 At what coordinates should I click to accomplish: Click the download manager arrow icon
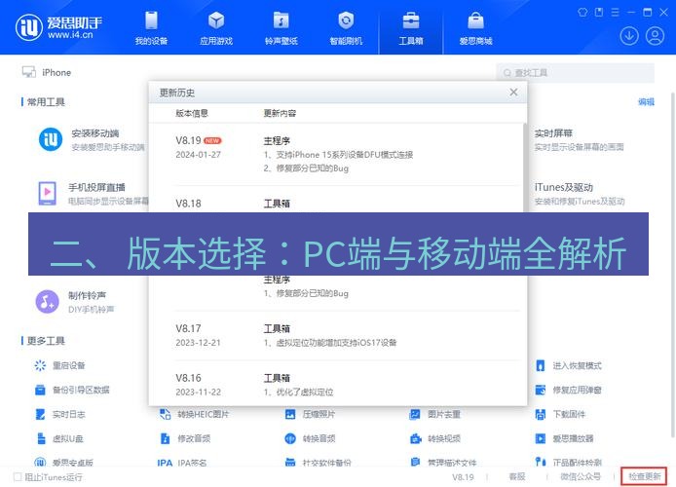pos(629,36)
